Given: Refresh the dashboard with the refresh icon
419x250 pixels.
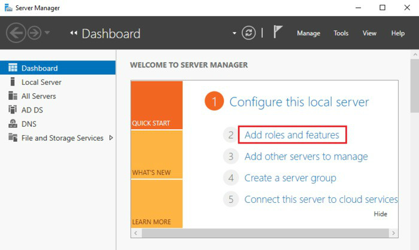Looking at the screenshot, I should (248, 33).
